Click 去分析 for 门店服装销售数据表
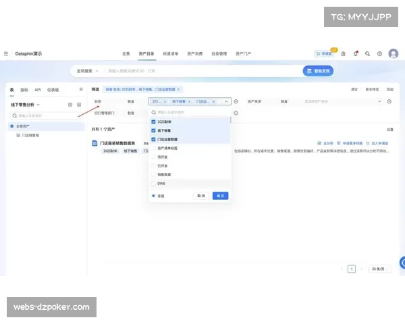405x324 pixels. (x=325, y=143)
